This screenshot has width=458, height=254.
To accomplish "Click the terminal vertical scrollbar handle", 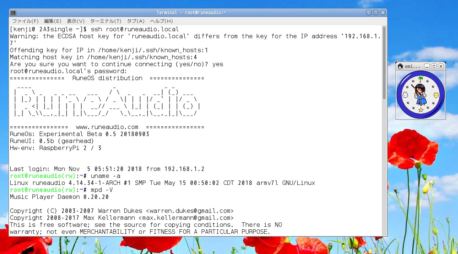I will (384, 62).
